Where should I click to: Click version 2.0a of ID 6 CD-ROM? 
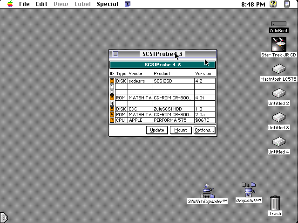click(x=205, y=114)
